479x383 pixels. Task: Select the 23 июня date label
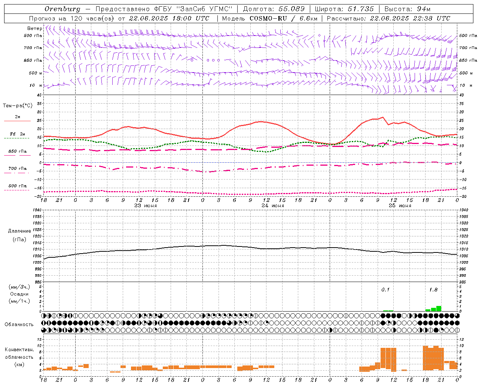tap(145, 206)
